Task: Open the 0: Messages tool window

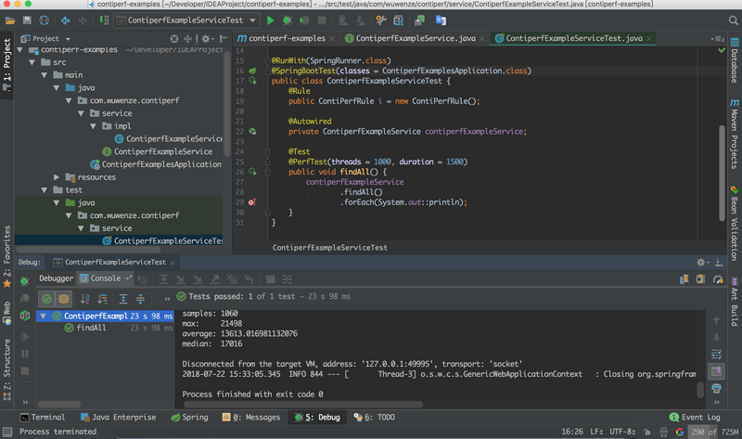Action: (251, 418)
